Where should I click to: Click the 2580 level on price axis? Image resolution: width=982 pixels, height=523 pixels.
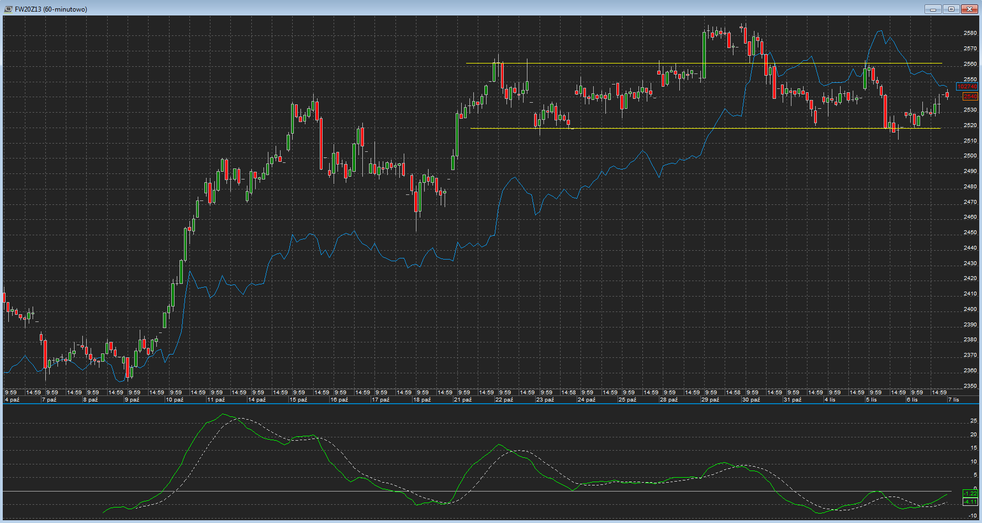click(x=970, y=33)
